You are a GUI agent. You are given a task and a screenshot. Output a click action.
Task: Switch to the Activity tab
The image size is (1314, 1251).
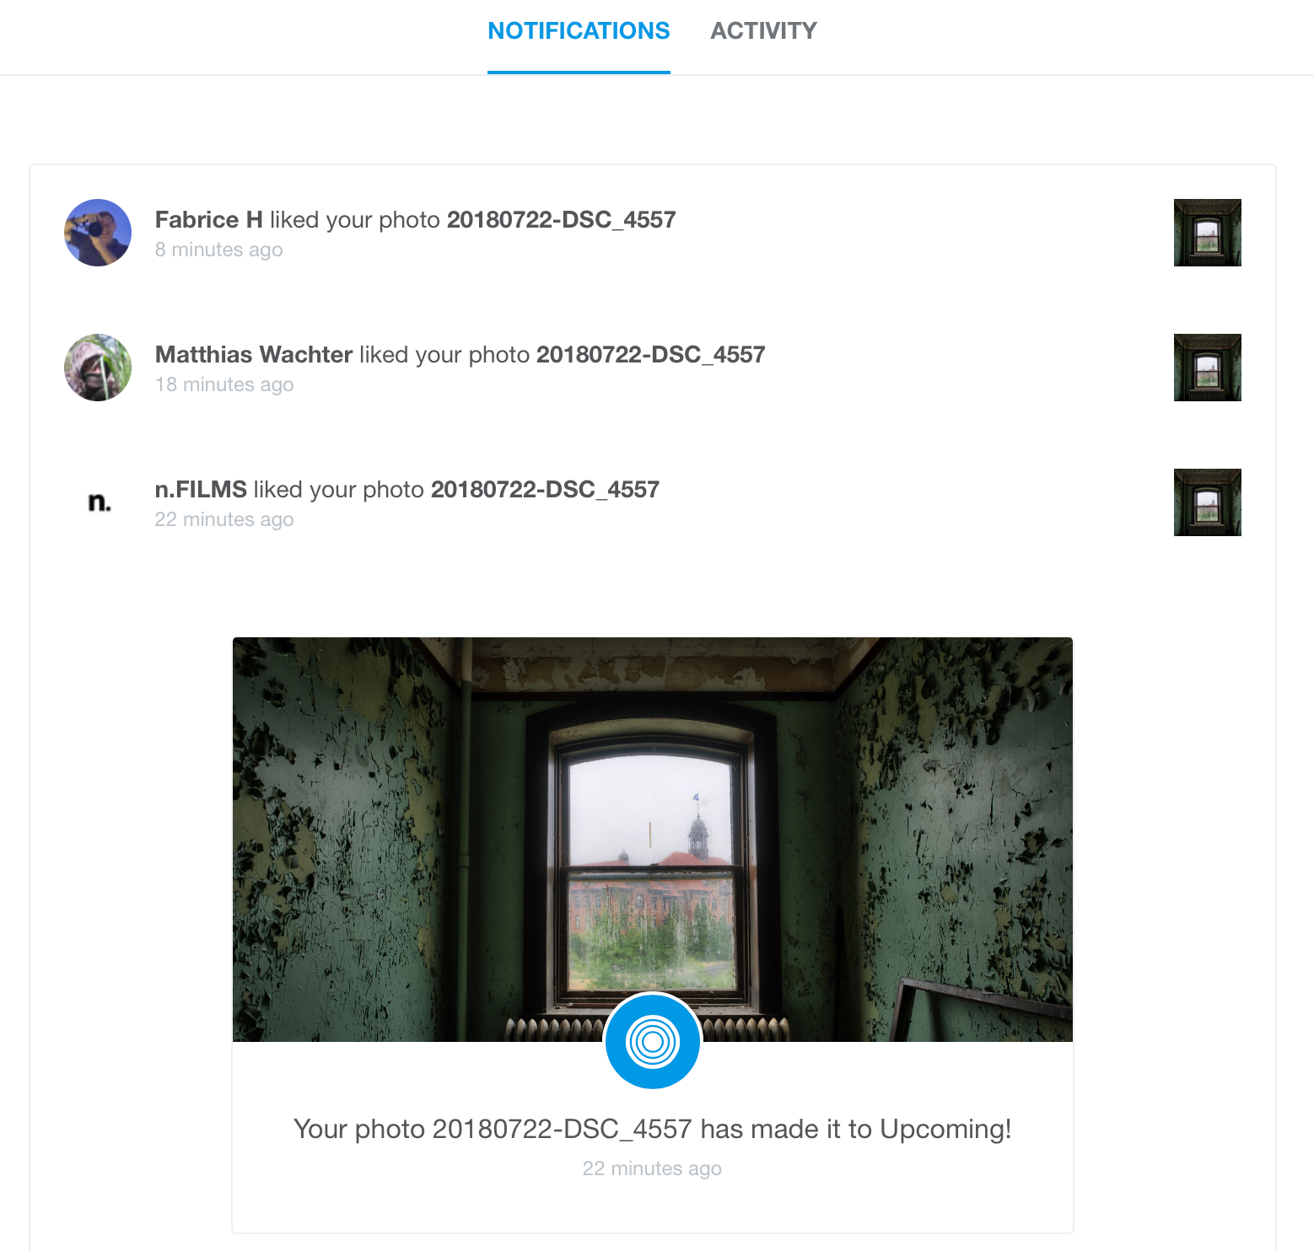coord(763,31)
